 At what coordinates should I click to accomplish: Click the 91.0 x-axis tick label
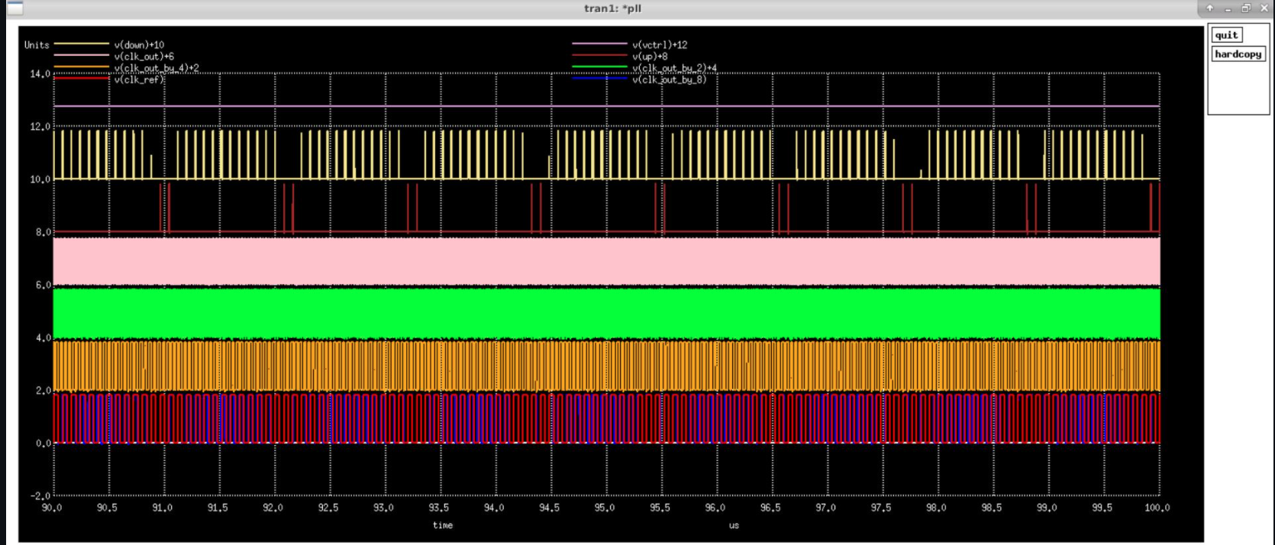(163, 508)
